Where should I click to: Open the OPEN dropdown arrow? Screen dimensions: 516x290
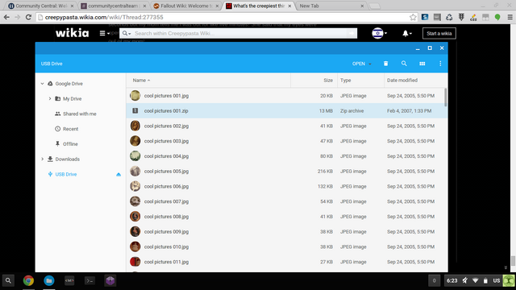pyautogui.click(x=370, y=64)
